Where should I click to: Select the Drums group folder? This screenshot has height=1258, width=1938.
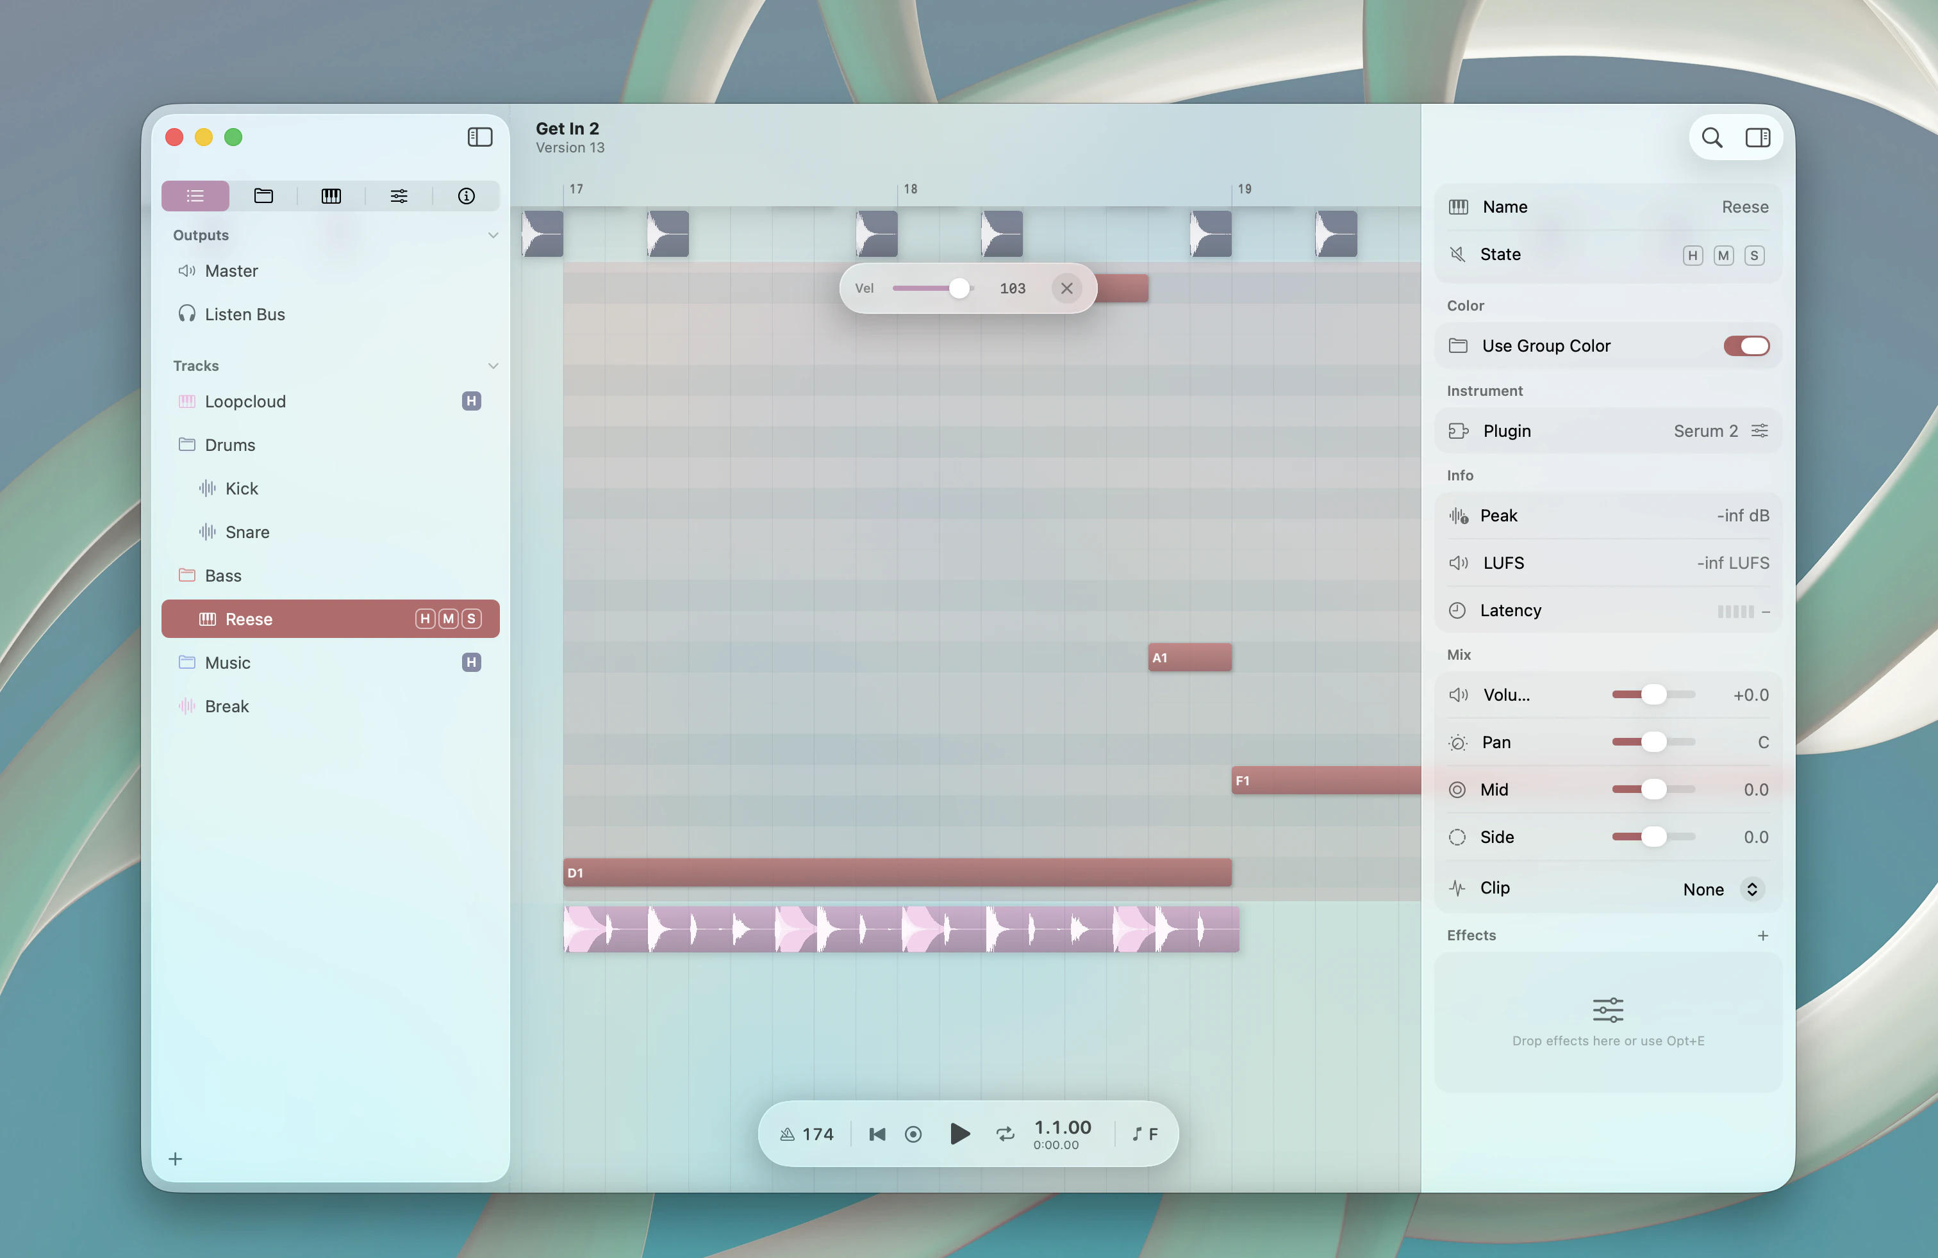(331, 445)
